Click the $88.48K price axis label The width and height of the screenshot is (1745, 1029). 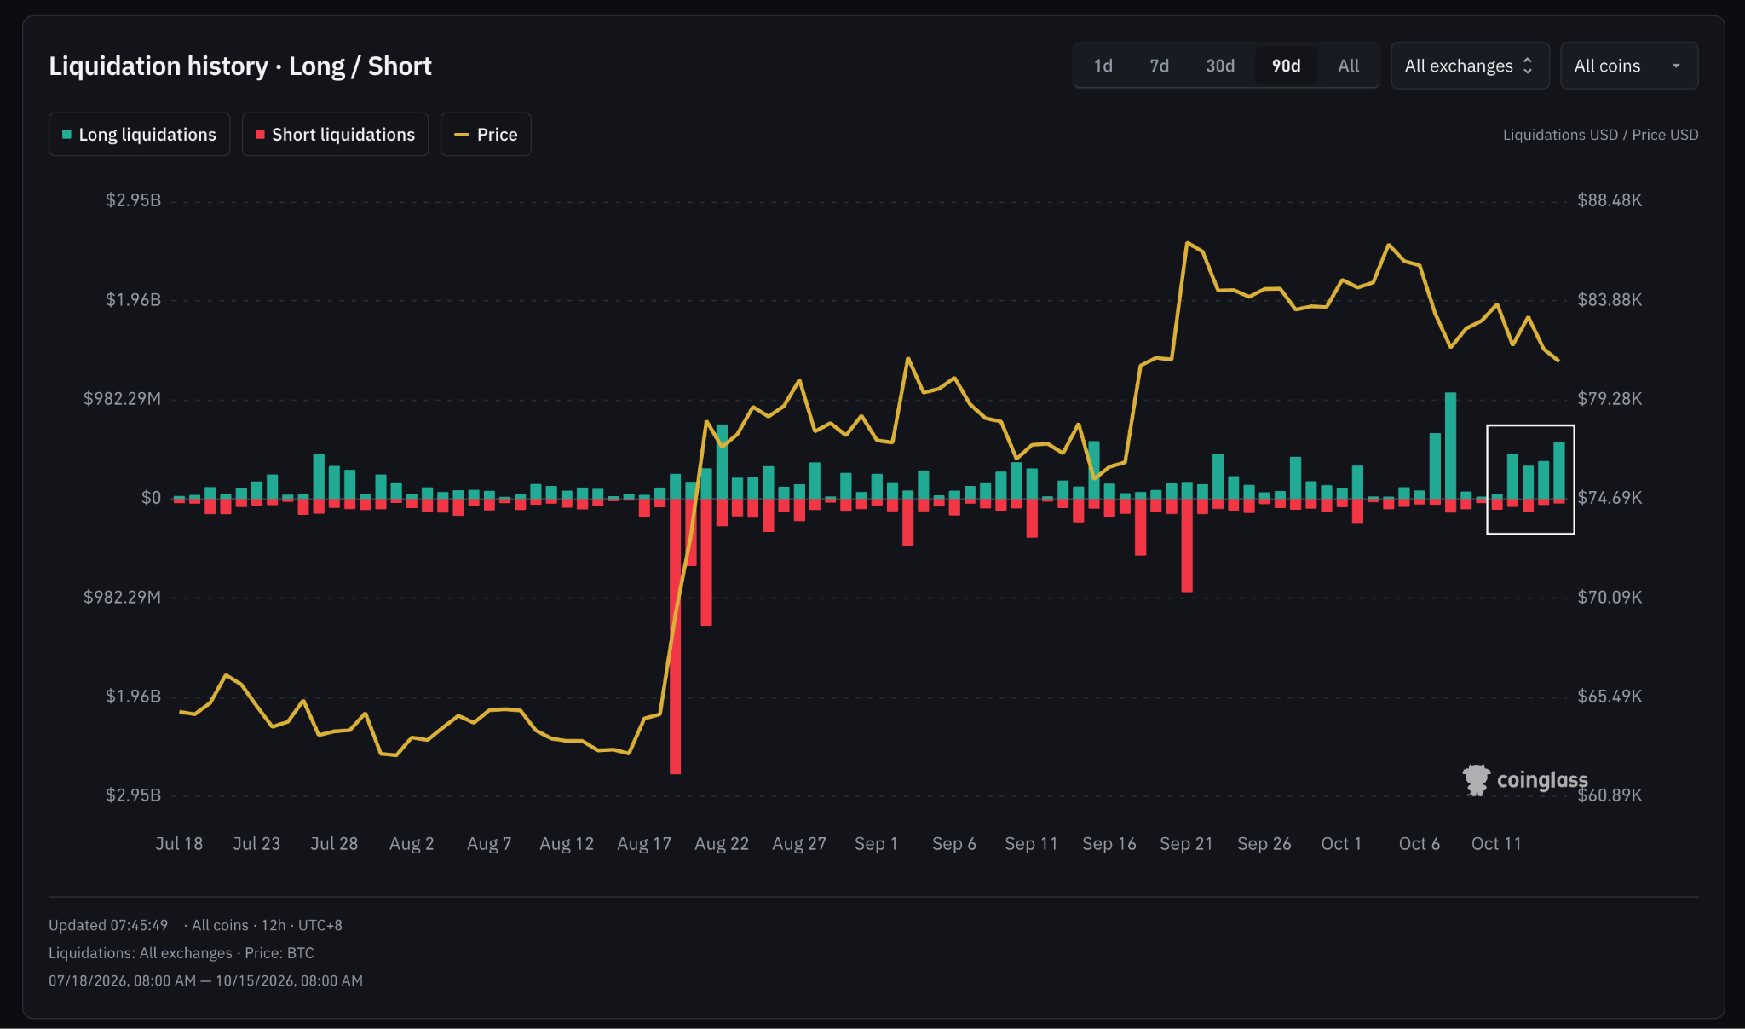1610,200
